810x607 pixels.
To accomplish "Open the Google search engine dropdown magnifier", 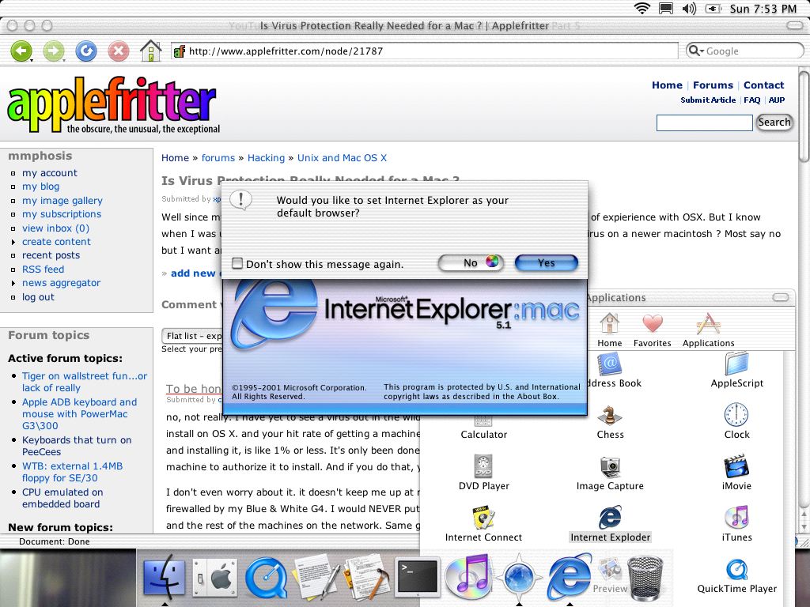I will (x=696, y=51).
